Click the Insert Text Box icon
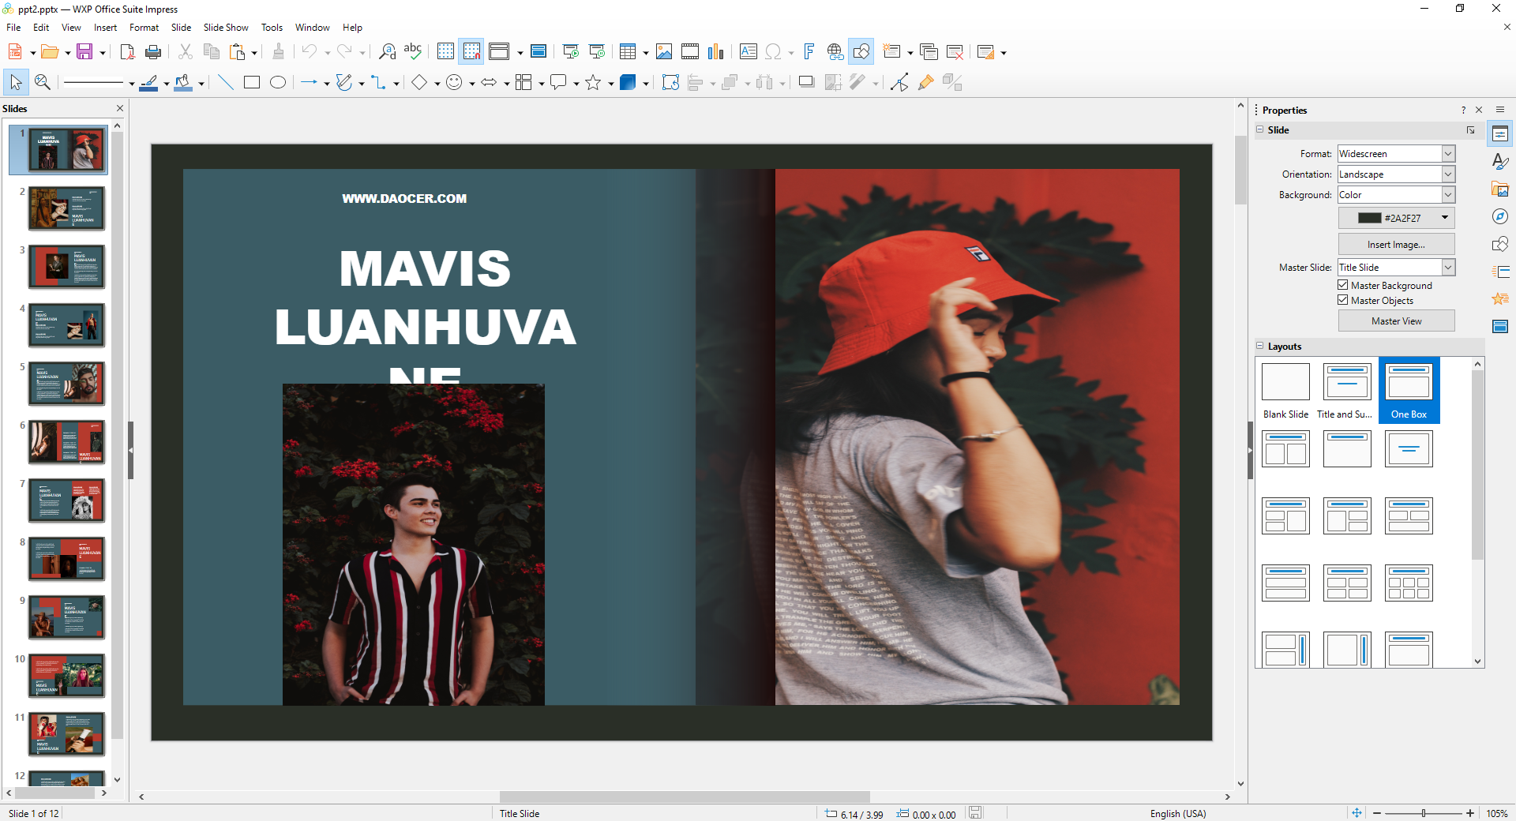 (x=749, y=52)
